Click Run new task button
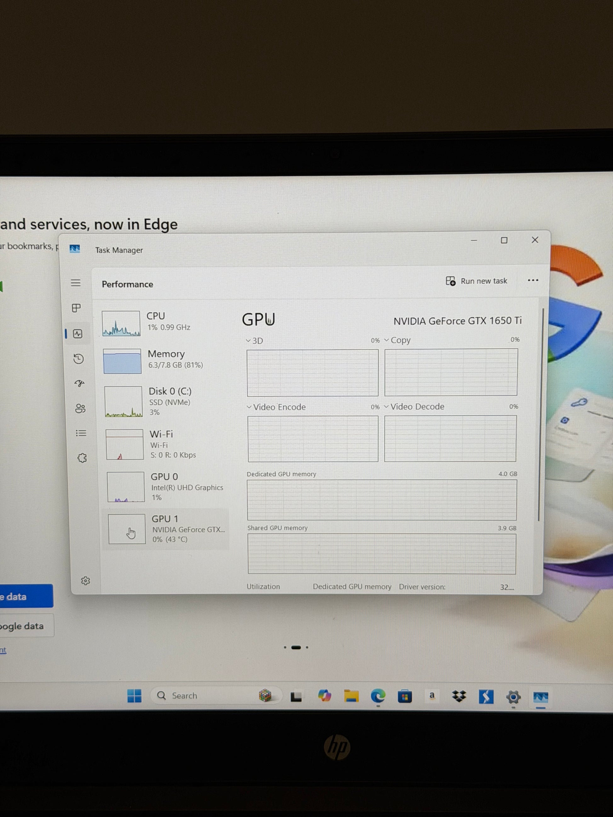 click(477, 281)
